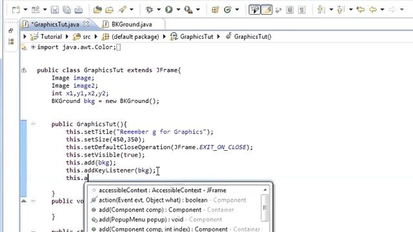Viewport: 413px width, 232px height.
Task: Toggle Show Whitespace Characters icon
Action: point(301,10)
